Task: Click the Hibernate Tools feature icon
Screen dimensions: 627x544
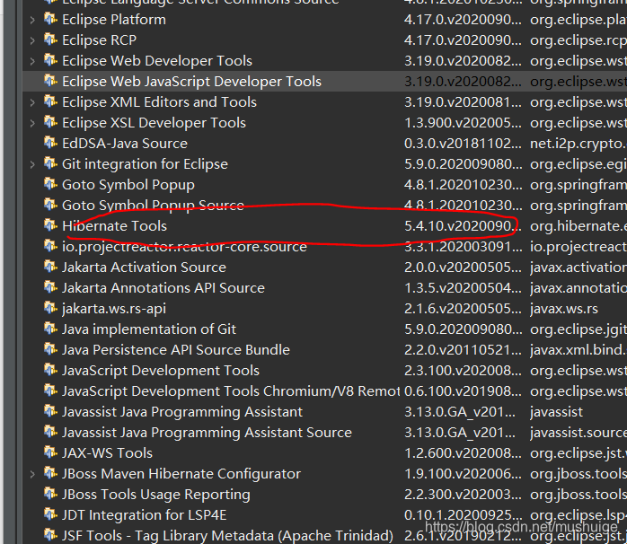Action: tap(50, 225)
